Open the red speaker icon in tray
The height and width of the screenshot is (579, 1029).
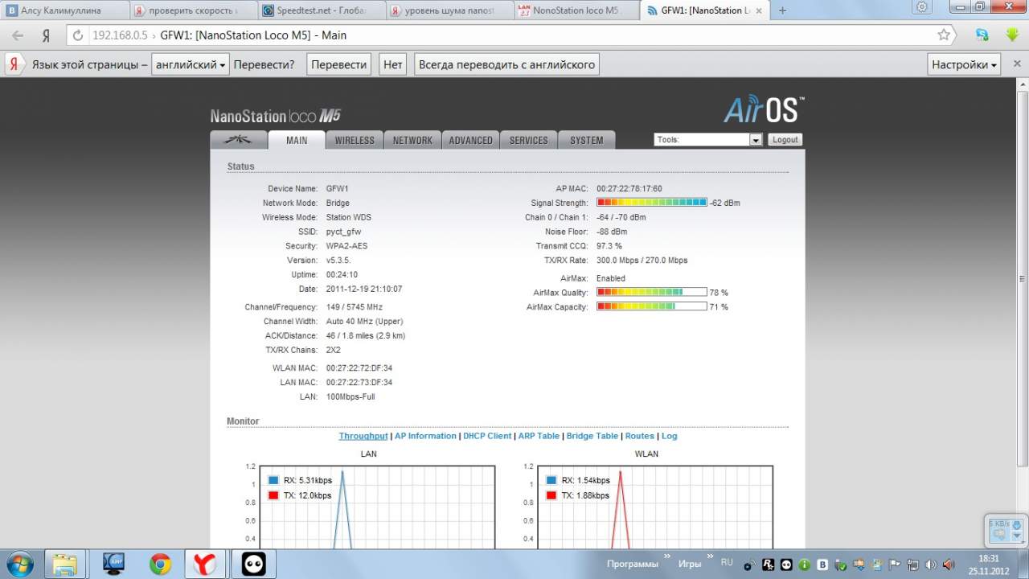949,565
